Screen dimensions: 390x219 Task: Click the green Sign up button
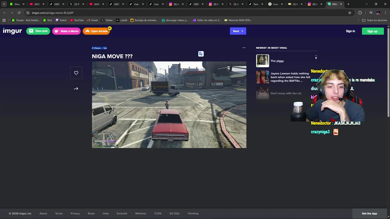[x=373, y=31]
